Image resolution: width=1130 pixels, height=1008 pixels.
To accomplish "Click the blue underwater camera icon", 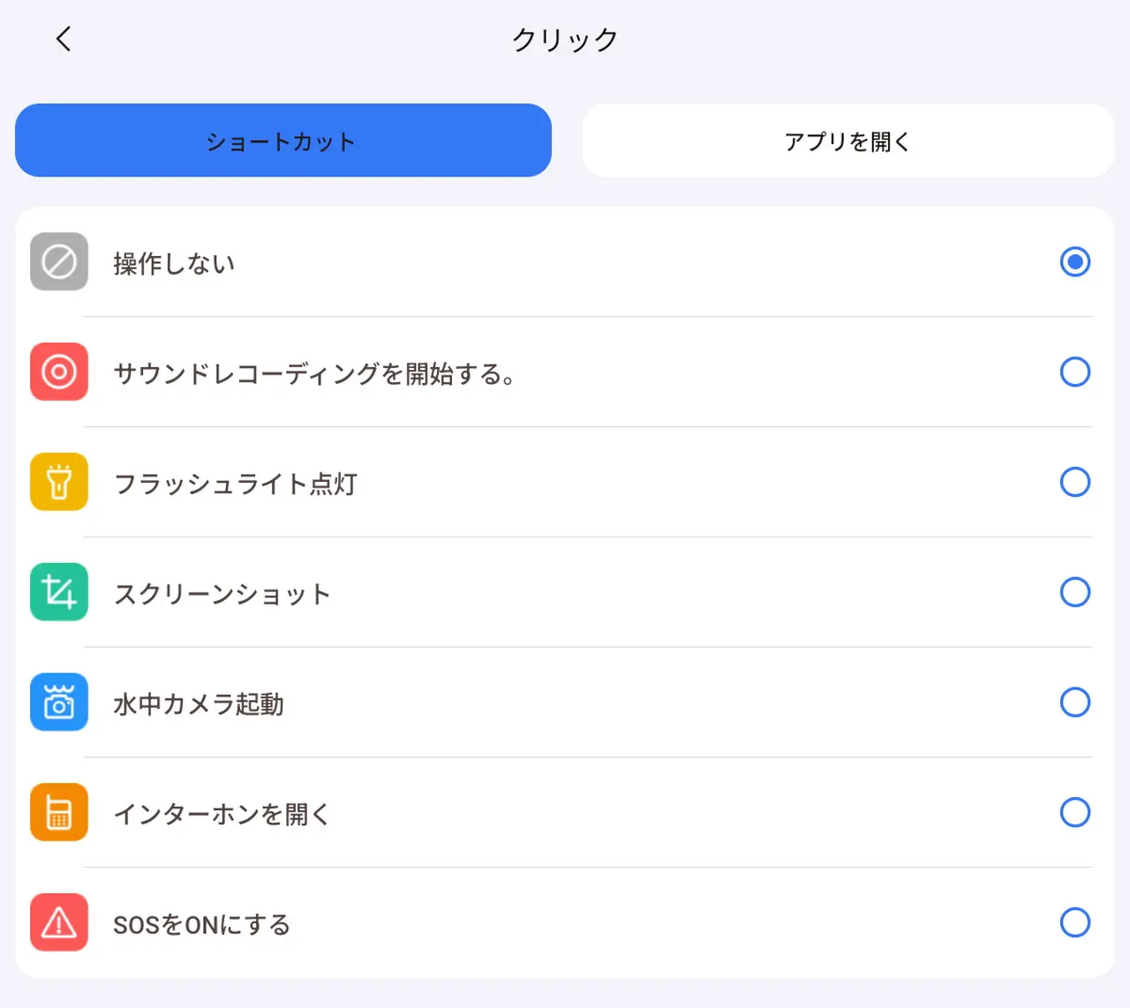I will [x=58, y=703].
